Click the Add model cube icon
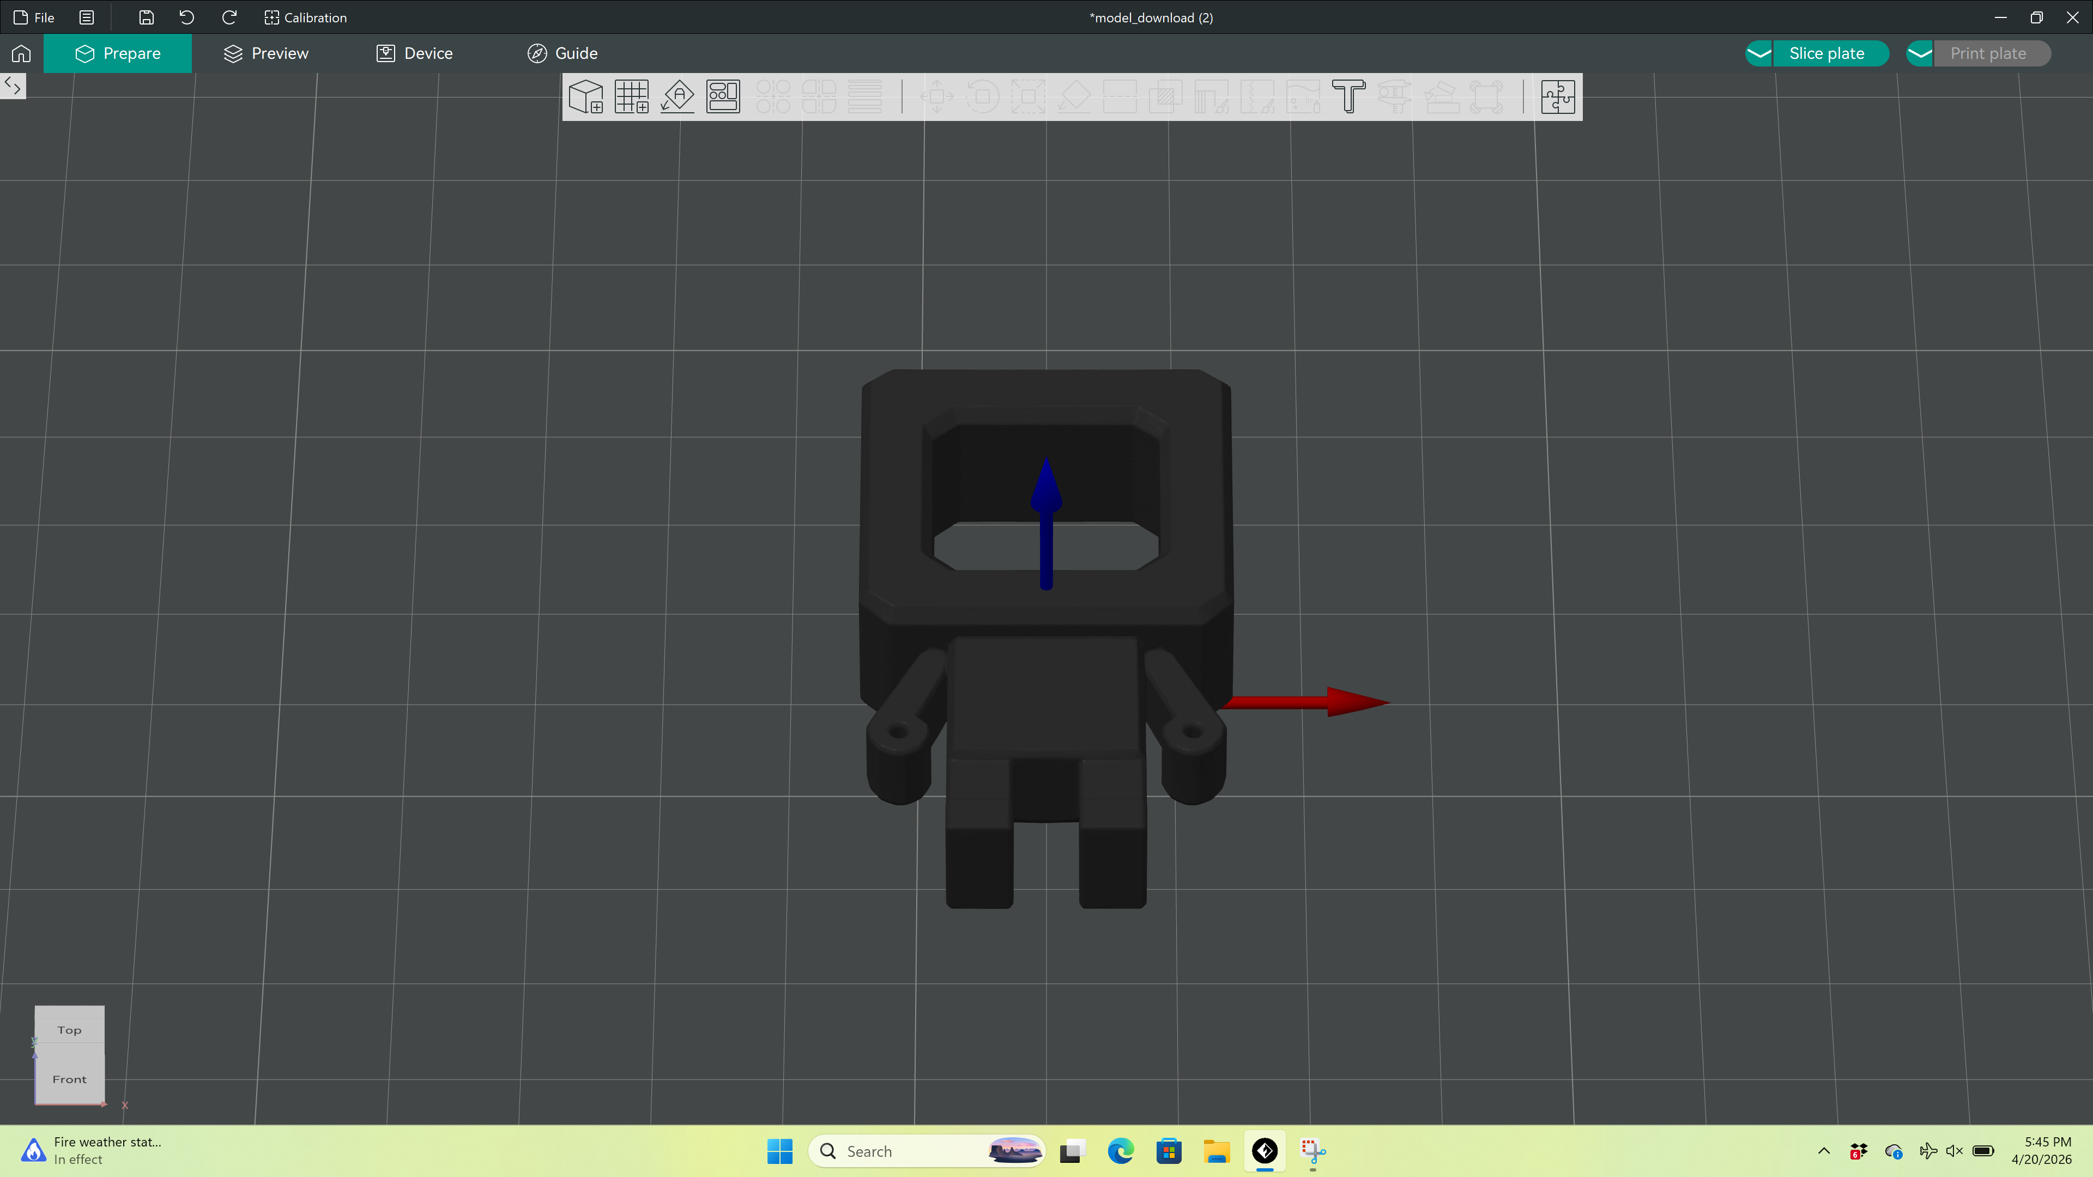 [x=586, y=96]
